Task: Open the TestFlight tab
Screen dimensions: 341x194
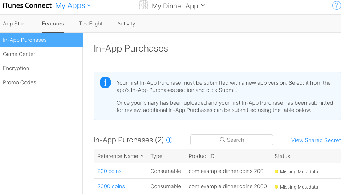Action: click(90, 24)
